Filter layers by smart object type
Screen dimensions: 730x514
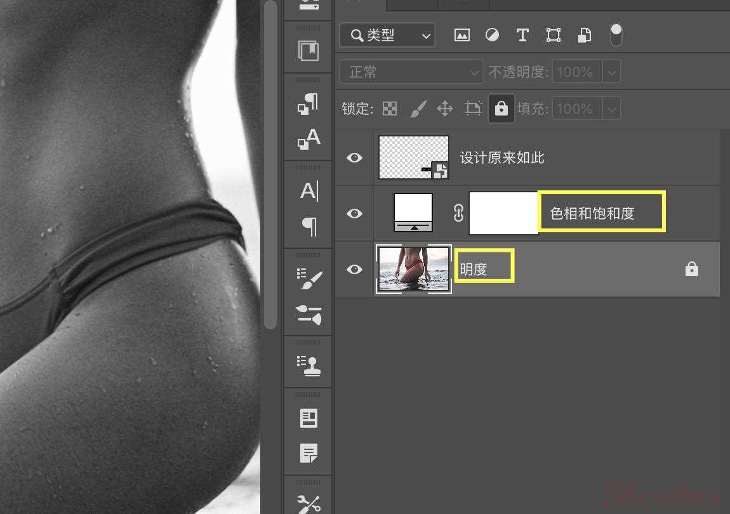(x=584, y=35)
